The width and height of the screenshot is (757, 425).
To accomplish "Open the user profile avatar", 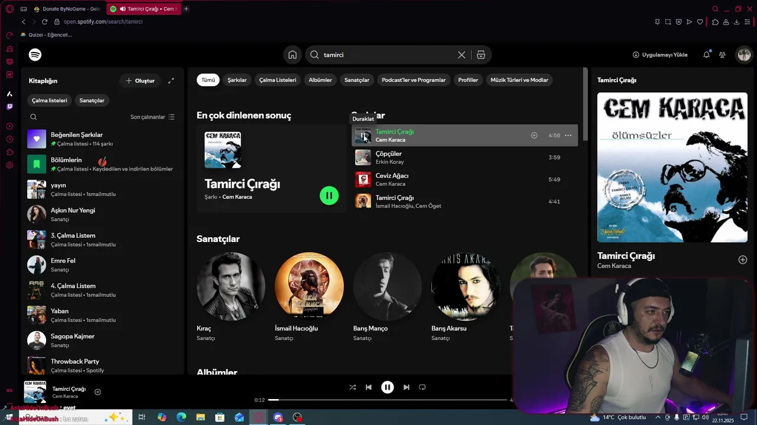I will (743, 55).
